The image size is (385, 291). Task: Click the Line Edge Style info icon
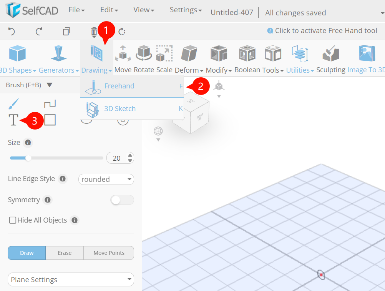pyautogui.click(x=63, y=179)
